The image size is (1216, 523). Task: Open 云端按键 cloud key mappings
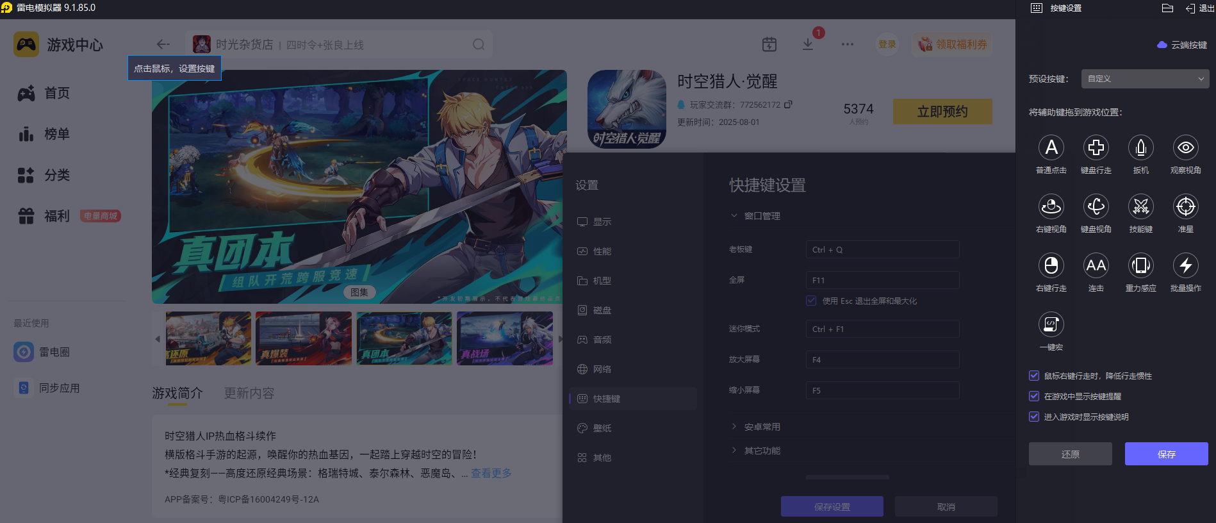click(1182, 45)
